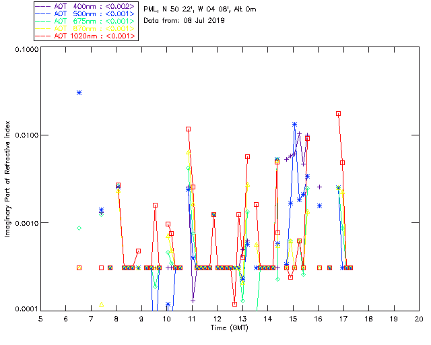The image size is (431, 345).
Task: Select the AOT 870nm yellow legend entry
Action: [86, 28]
